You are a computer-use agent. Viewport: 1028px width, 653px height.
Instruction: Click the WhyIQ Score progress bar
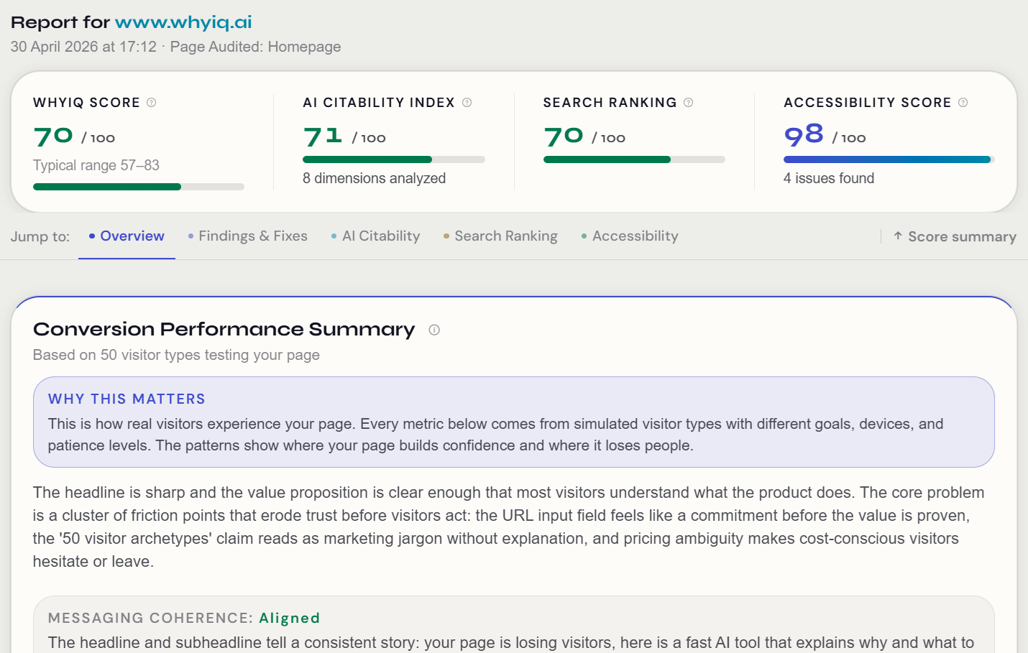[139, 187]
